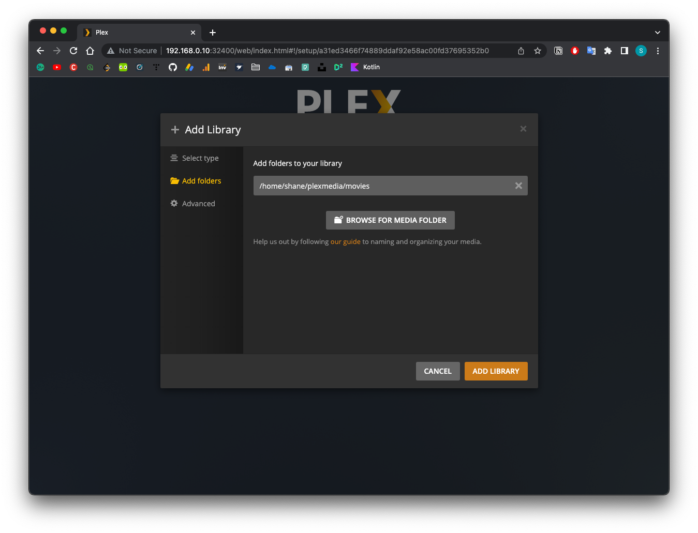Open the Google Translate extension
698x533 pixels.
pos(591,51)
